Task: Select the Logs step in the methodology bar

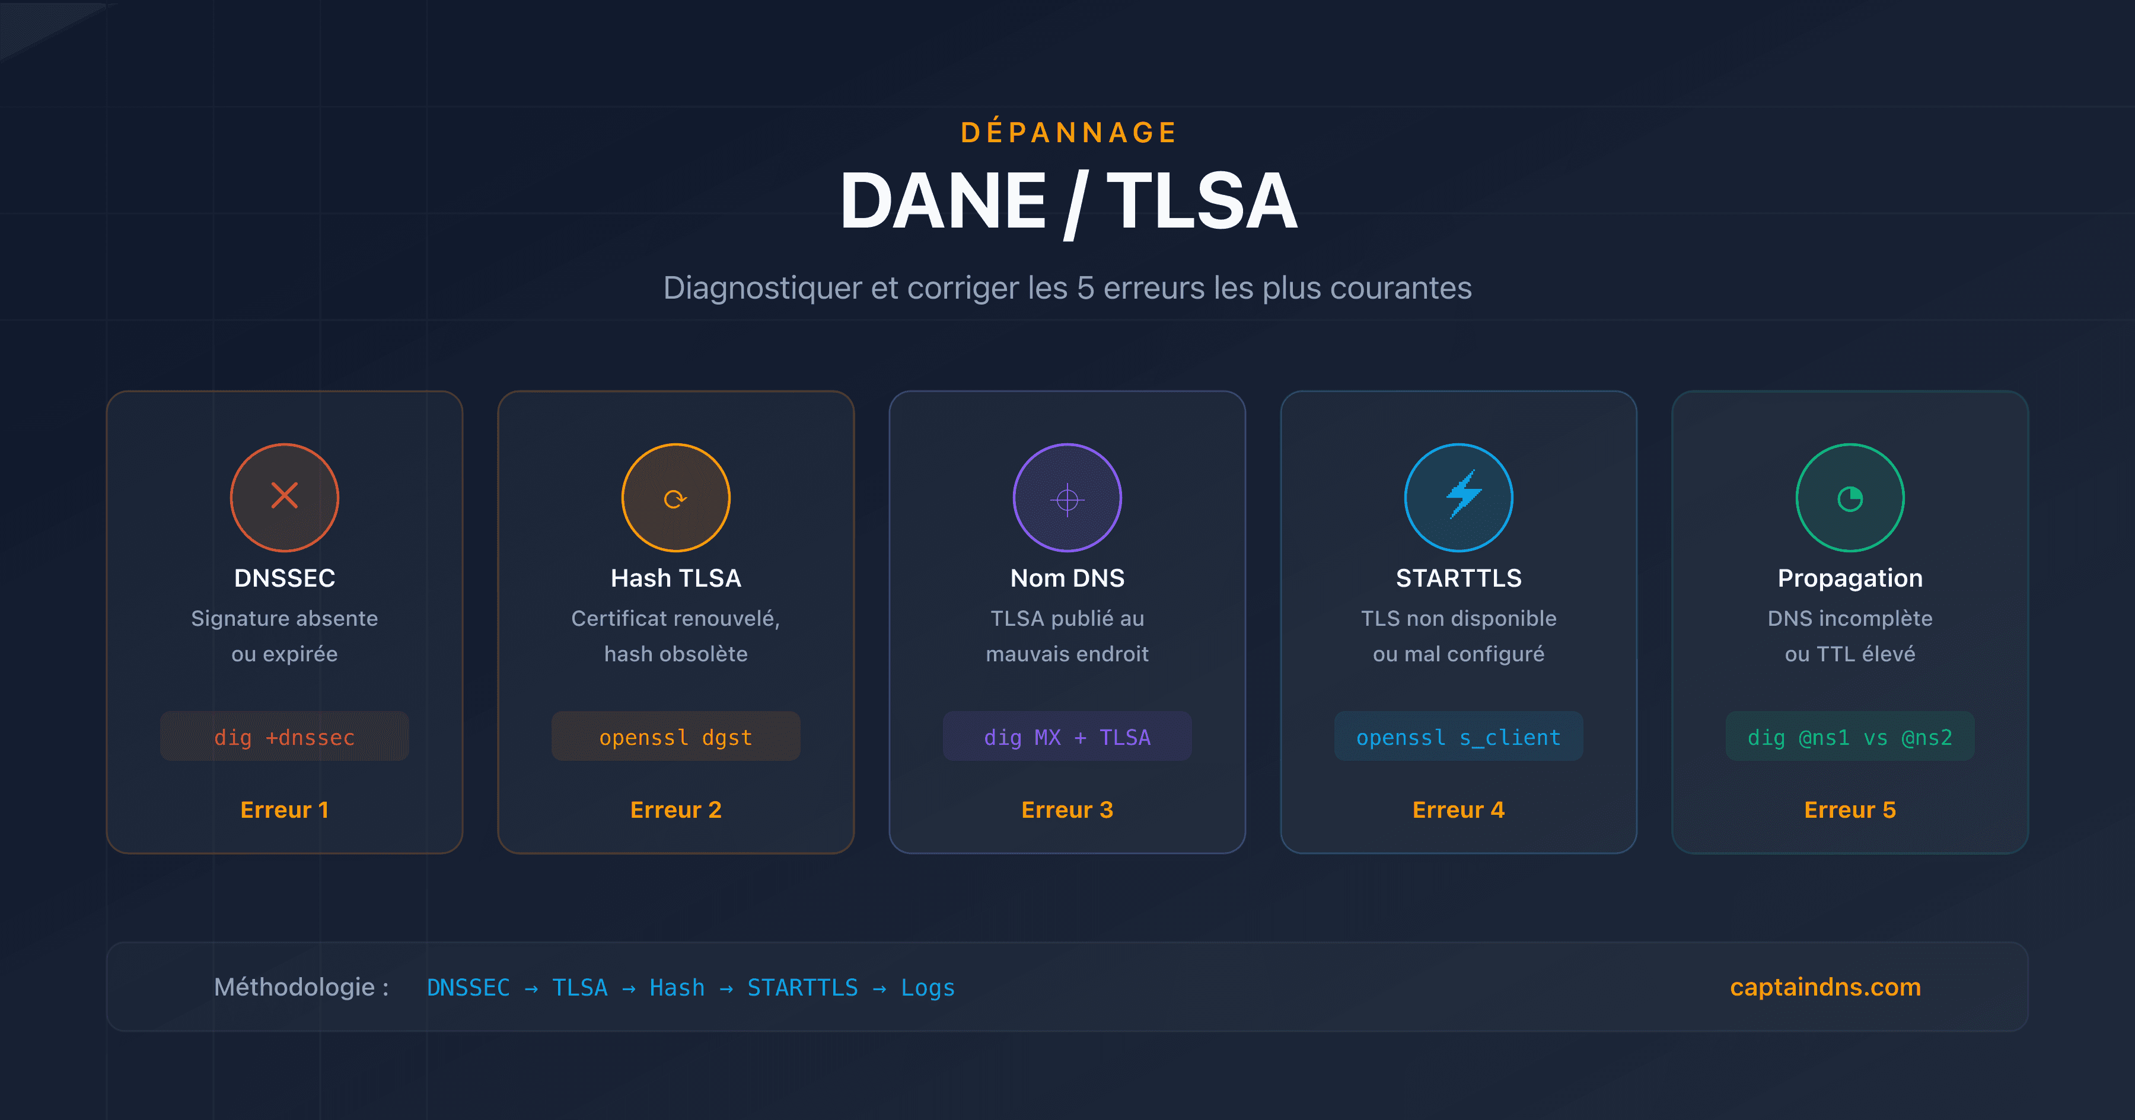Action: pos(928,987)
